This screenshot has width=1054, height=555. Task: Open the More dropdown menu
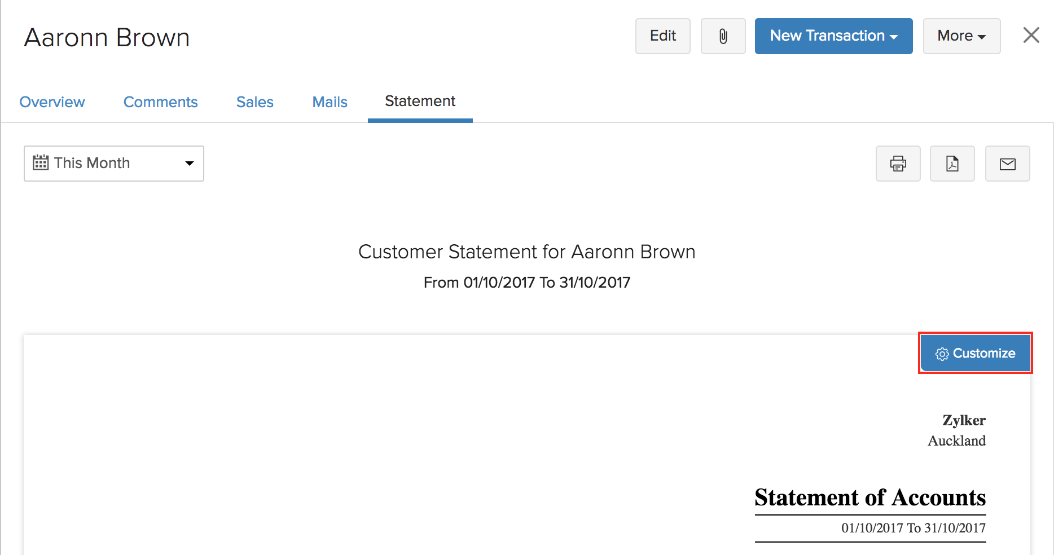961,36
